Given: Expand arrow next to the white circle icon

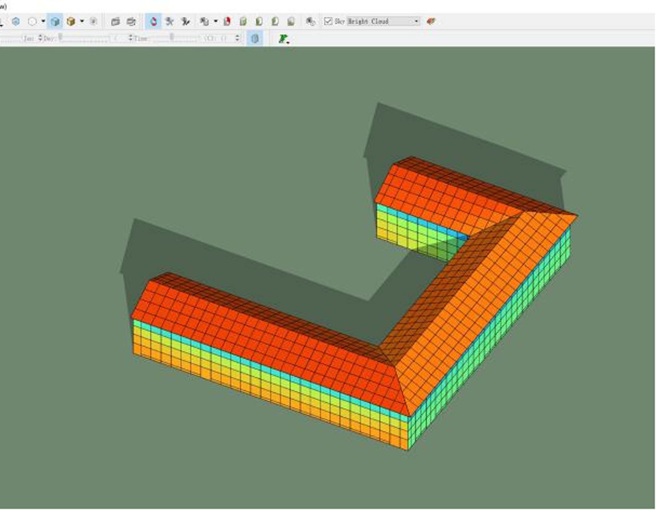Looking at the screenshot, I should [43, 21].
